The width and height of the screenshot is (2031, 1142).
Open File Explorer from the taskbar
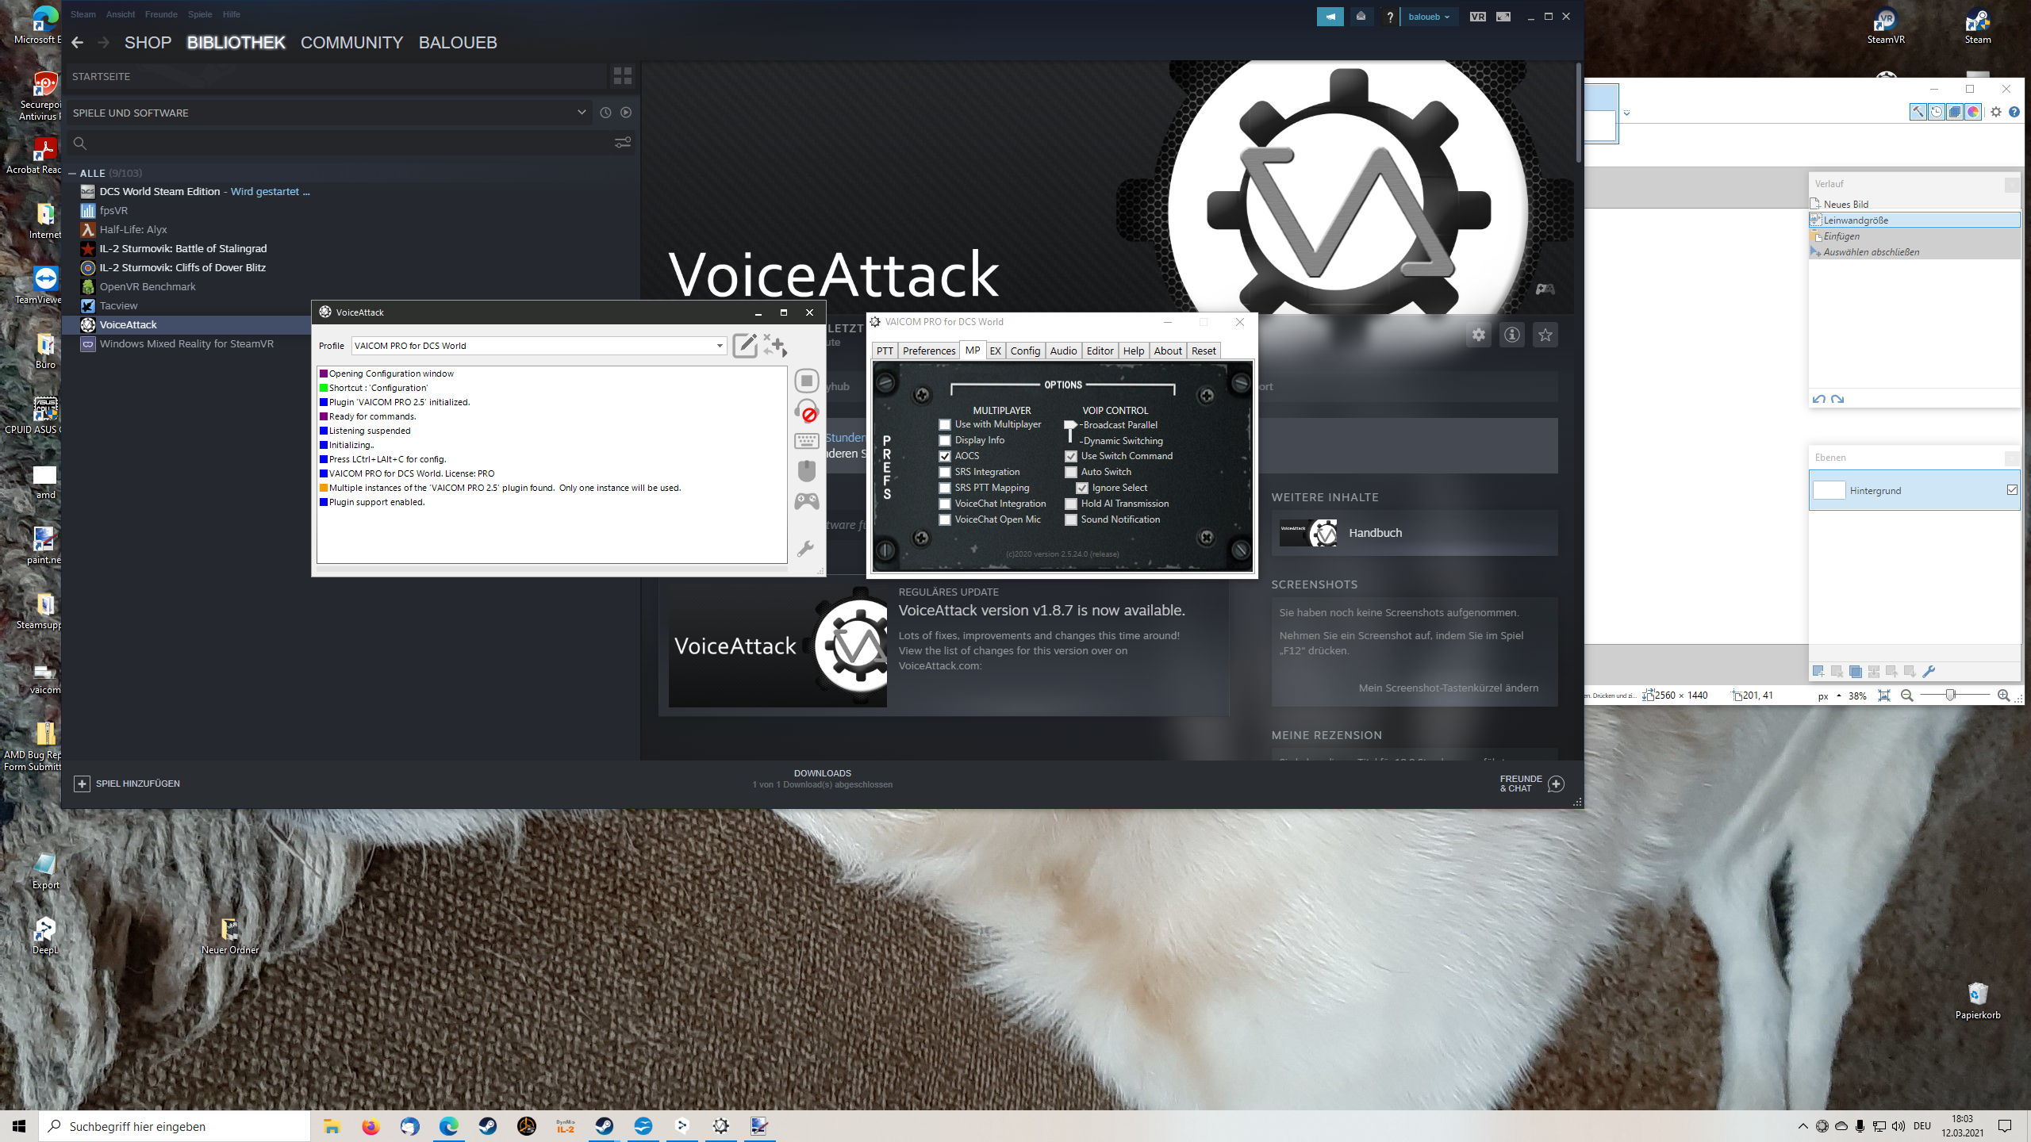click(x=332, y=1126)
